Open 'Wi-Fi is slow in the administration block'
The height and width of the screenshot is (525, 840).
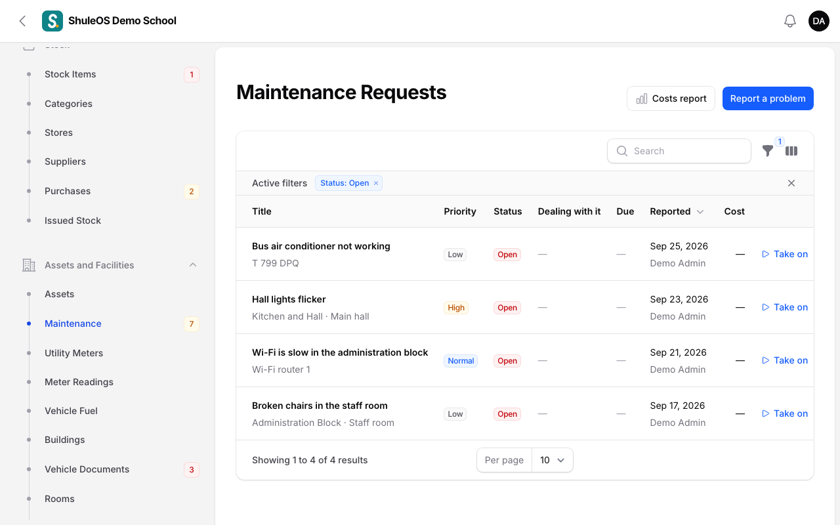[x=340, y=352]
